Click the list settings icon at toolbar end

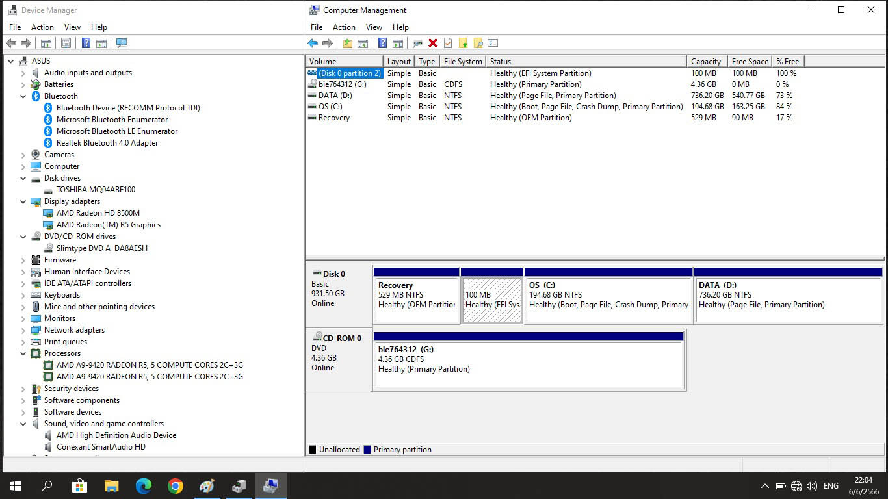coord(493,44)
